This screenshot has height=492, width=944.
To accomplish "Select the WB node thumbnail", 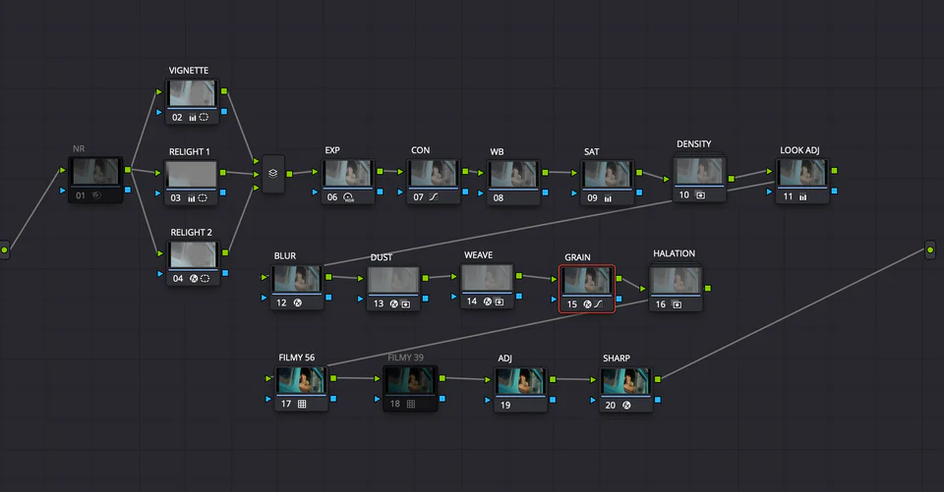I will pos(512,174).
